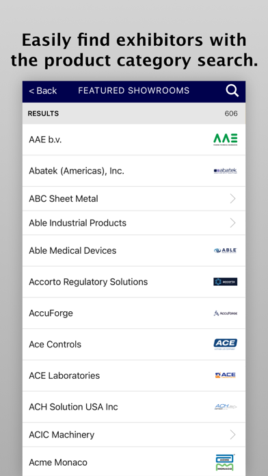Screen dimensions: 268x476
Task: Tap the Abatek company logo
Action: pyautogui.click(x=225, y=171)
